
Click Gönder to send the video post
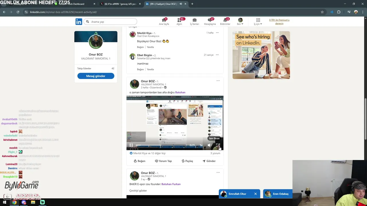pos(209,161)
